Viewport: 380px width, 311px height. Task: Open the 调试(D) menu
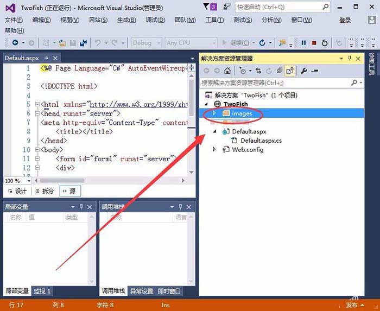tap(155, 20)
